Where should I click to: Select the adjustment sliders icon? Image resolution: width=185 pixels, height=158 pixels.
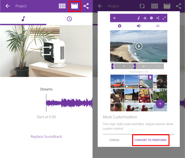(158, 26)
